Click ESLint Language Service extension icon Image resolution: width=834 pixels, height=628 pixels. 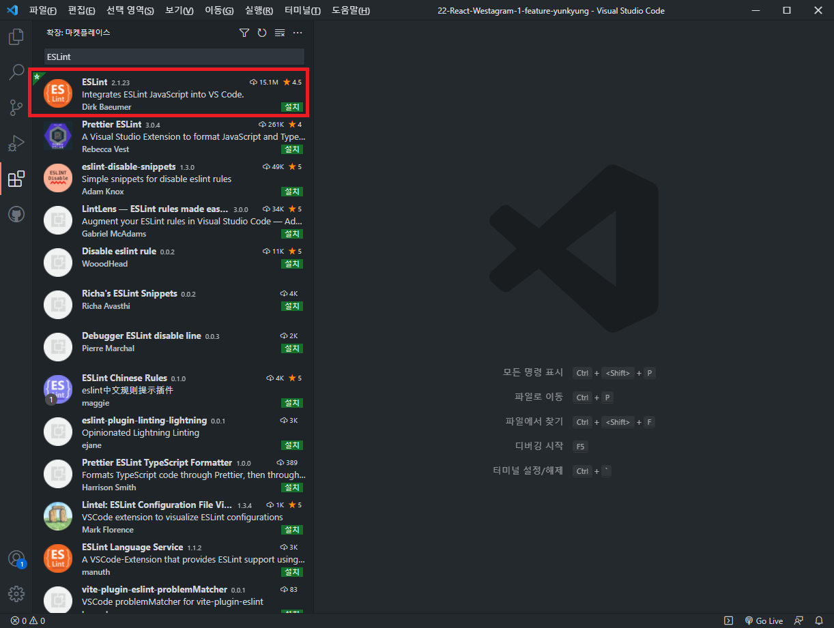58,559
